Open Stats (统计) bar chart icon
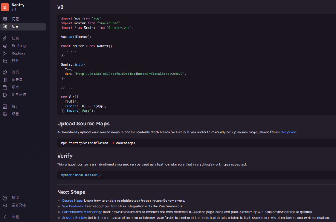The image size is (336, 222). [x=5, y=106]
